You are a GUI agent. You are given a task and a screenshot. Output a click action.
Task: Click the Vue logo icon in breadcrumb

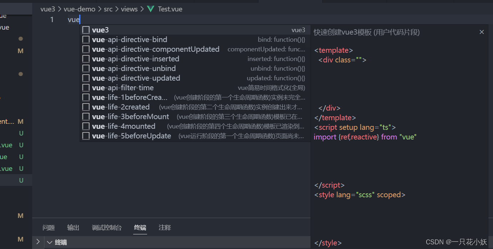click(151, 9)
